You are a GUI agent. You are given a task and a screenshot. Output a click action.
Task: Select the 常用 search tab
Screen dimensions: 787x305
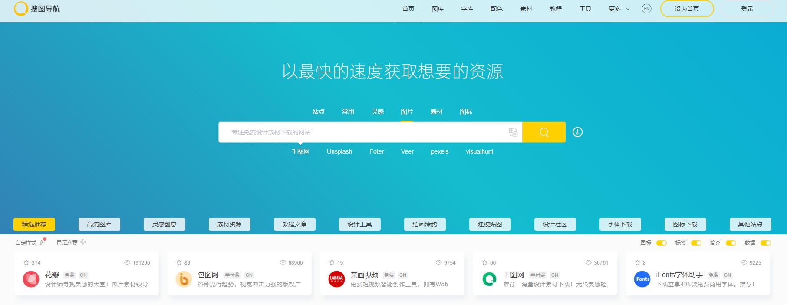tap(348, 112)
